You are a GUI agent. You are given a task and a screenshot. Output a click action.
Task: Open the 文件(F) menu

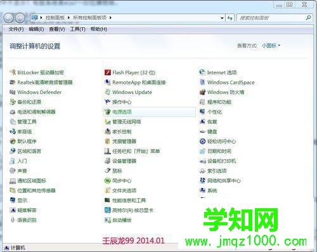[x=16, y=29]
